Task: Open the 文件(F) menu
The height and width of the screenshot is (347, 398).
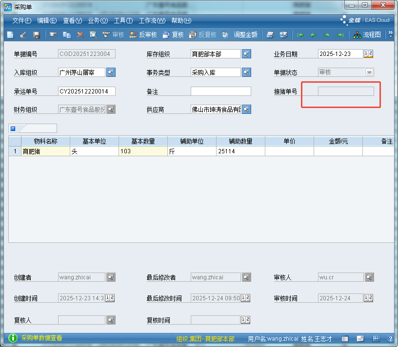Action: point(21,20)
